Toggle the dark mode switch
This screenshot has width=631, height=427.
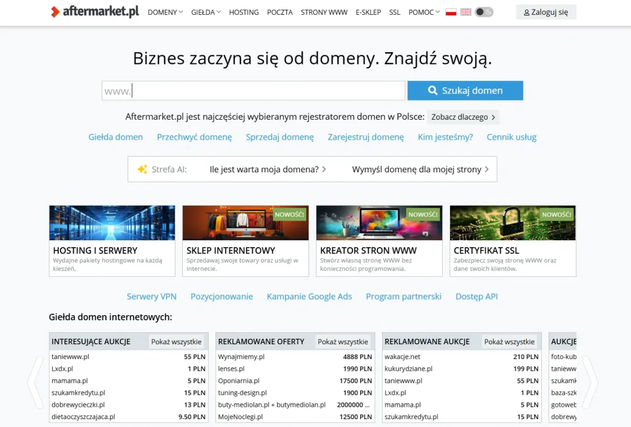point(484,11)
